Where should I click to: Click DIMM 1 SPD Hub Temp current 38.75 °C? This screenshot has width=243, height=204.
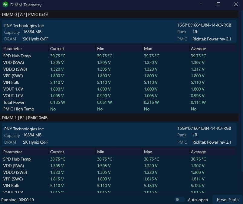(x=58, y=159)
